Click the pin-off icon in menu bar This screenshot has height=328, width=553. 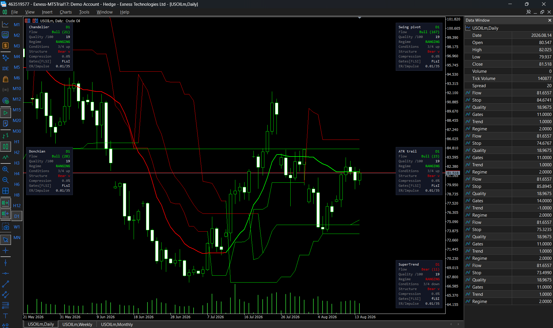529,12
